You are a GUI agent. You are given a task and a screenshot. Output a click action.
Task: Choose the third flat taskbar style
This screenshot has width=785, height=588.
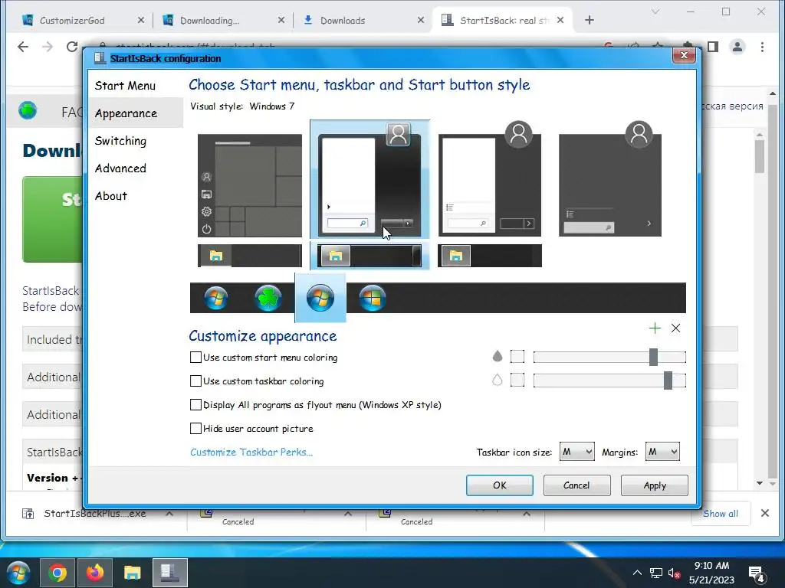490,256
